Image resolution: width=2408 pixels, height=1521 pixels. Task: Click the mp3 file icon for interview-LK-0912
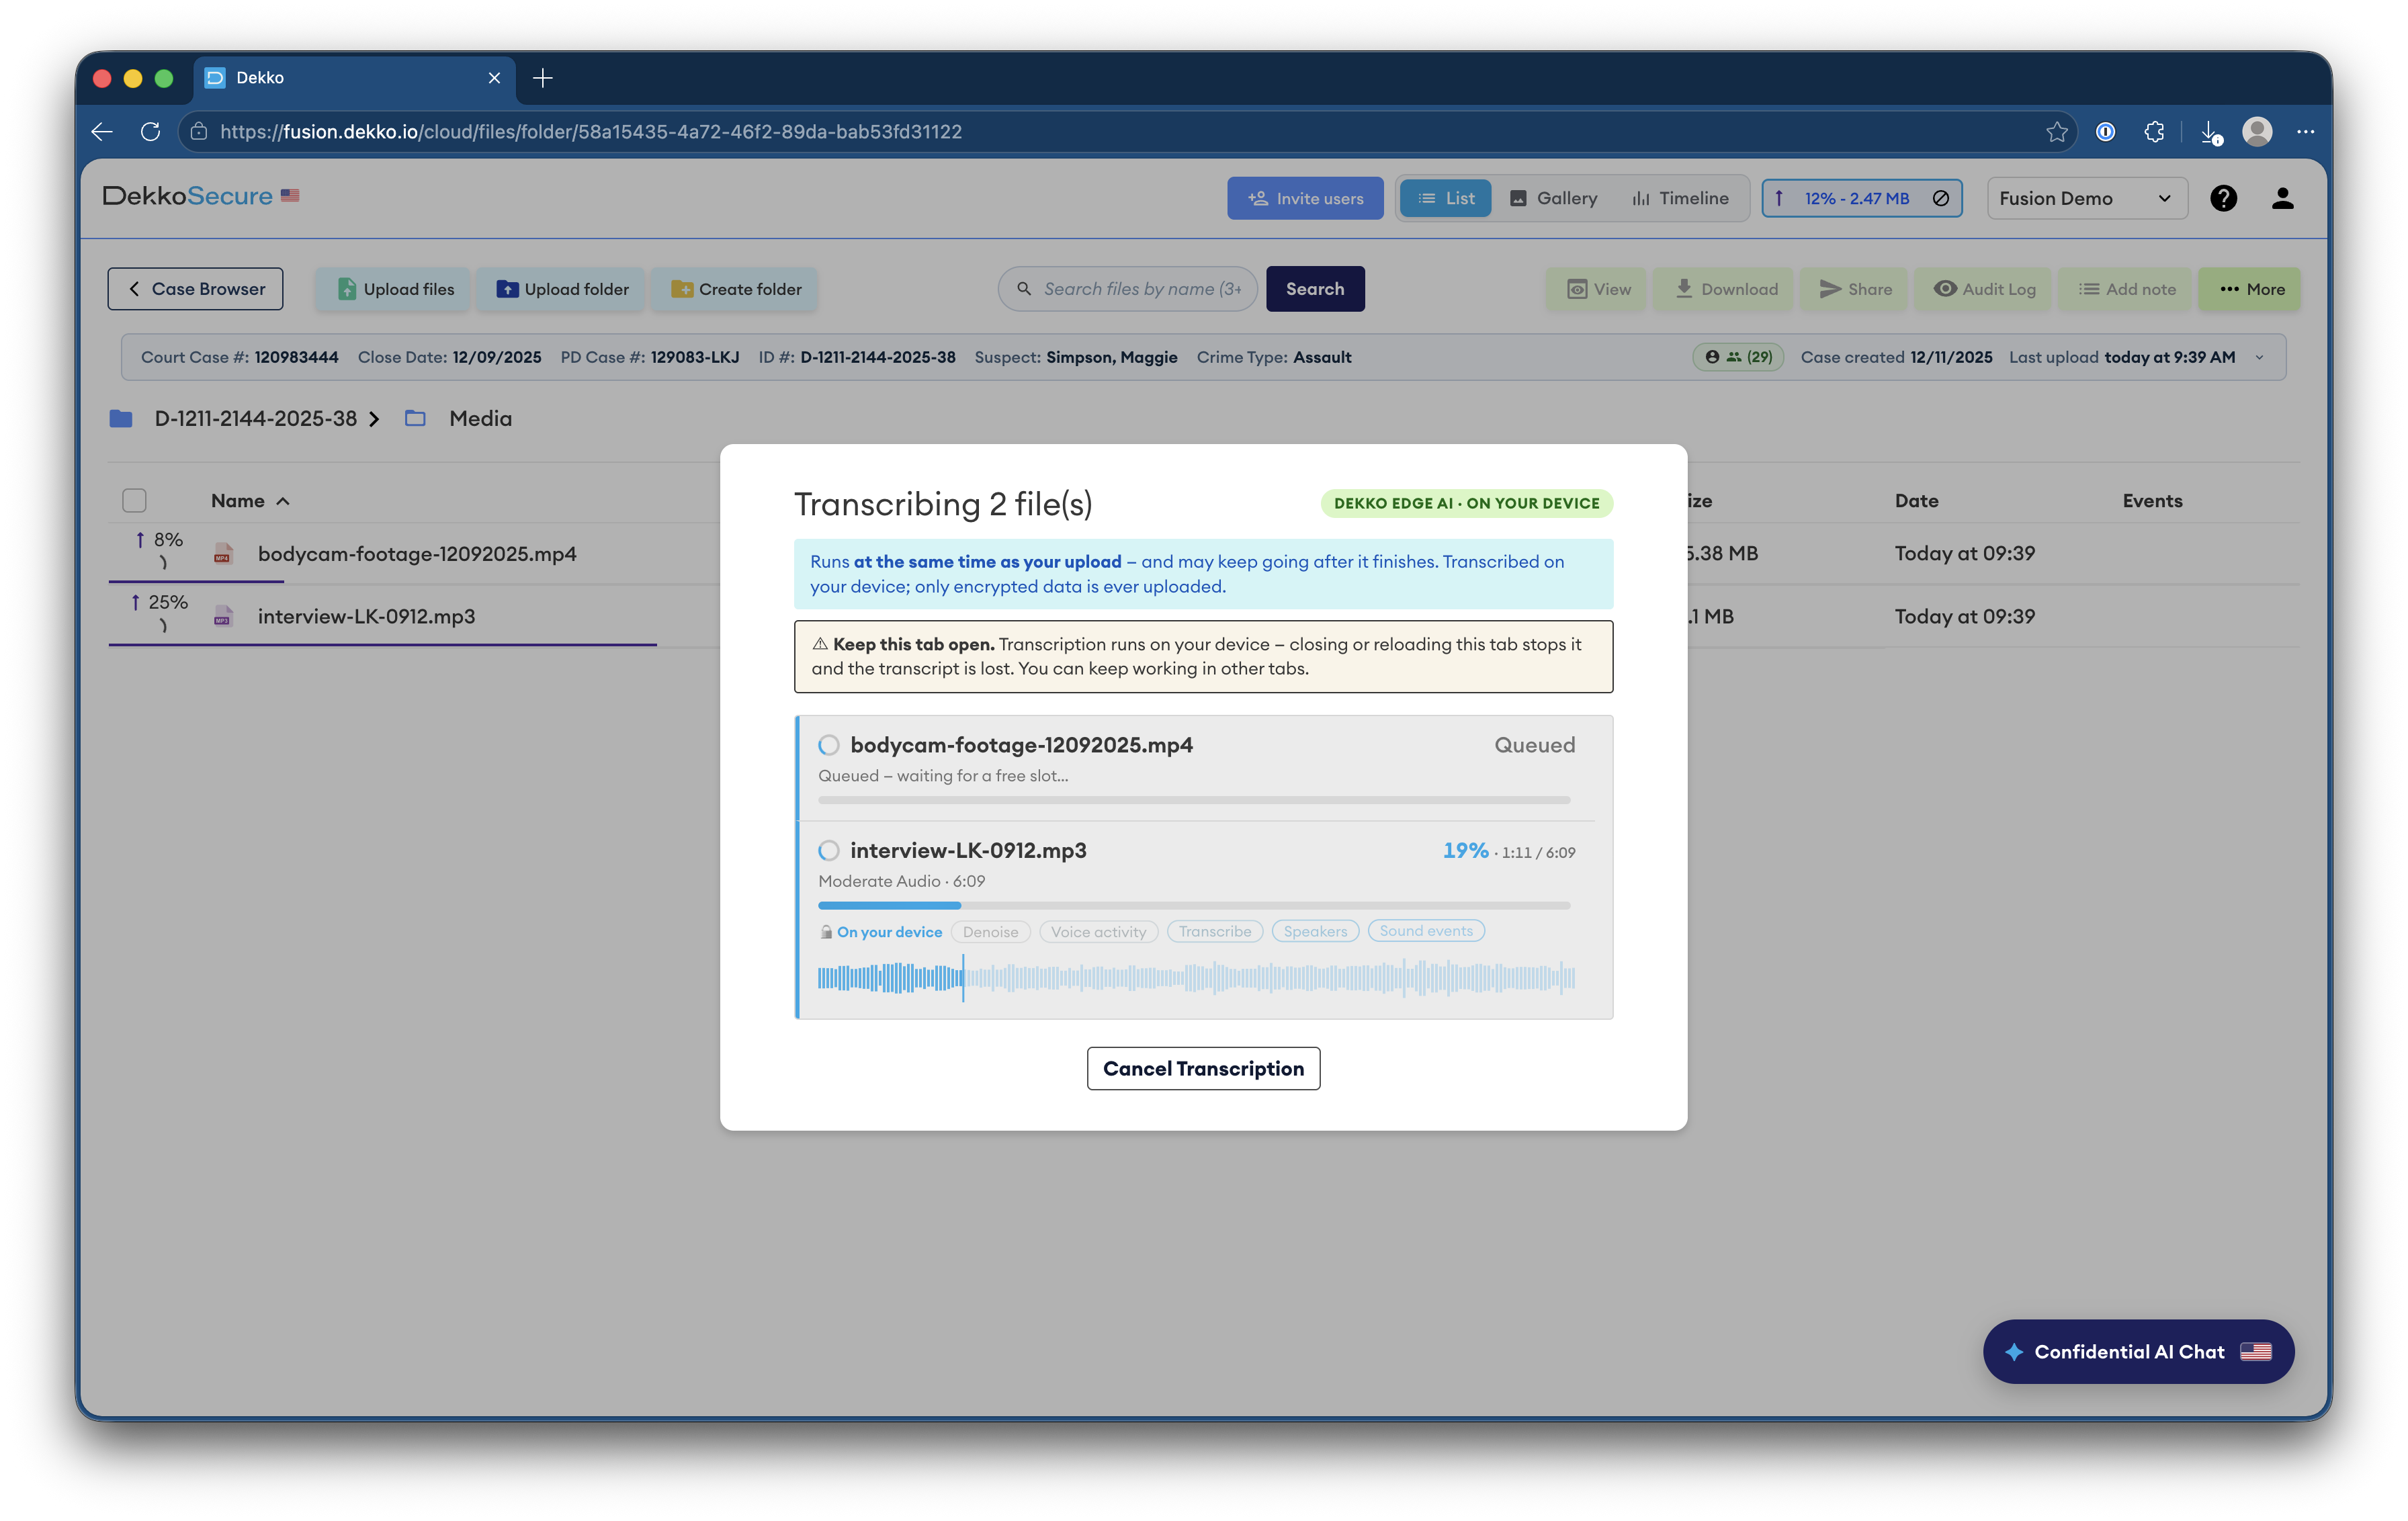pyautogui.click(x=223, y=617)
